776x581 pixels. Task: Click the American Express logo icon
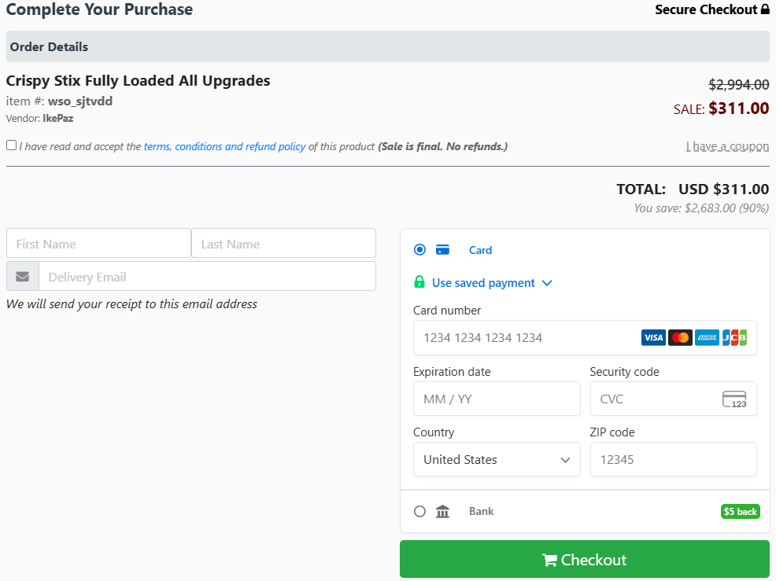pos(707,338)
